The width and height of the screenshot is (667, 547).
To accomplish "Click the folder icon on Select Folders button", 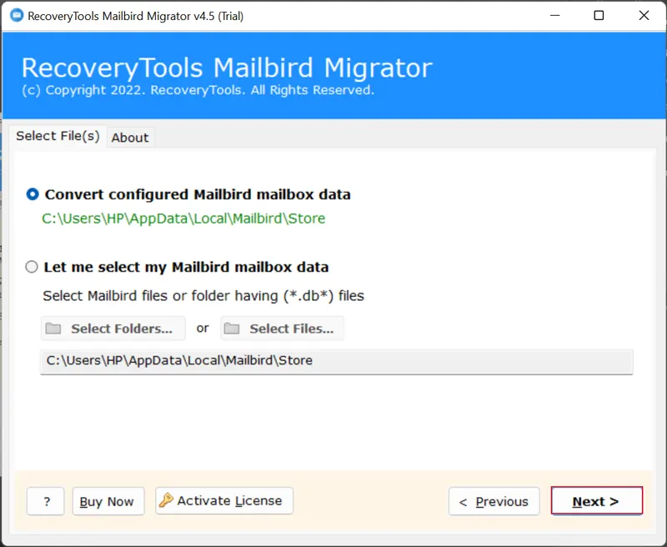I will coord(53,329).
